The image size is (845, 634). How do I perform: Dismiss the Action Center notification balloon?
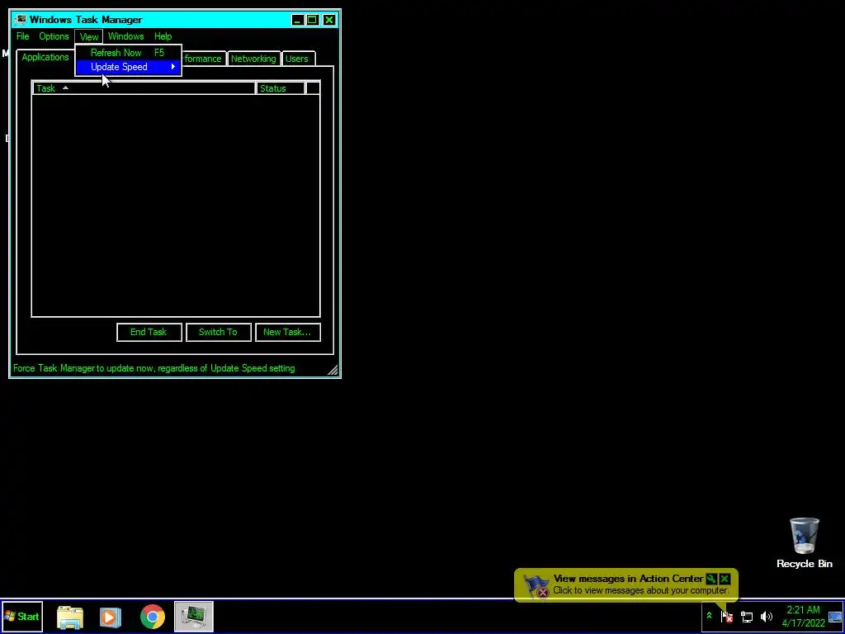point(725,579)
